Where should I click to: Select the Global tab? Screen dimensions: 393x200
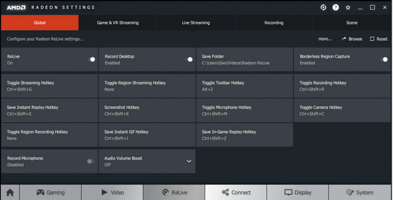pyautogui.click(x=40, y=23)
